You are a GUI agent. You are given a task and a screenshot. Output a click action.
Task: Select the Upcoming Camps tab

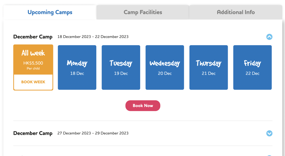click(x=50, y=12)
